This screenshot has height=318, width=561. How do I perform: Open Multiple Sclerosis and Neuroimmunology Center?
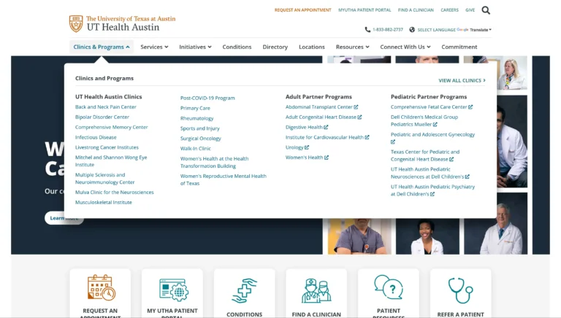click(x=105, y=178)
